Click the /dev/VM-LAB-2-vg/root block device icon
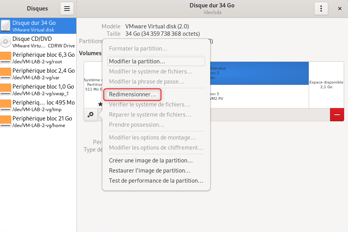This screenshot has width=348, height=232. pos(6,58)
